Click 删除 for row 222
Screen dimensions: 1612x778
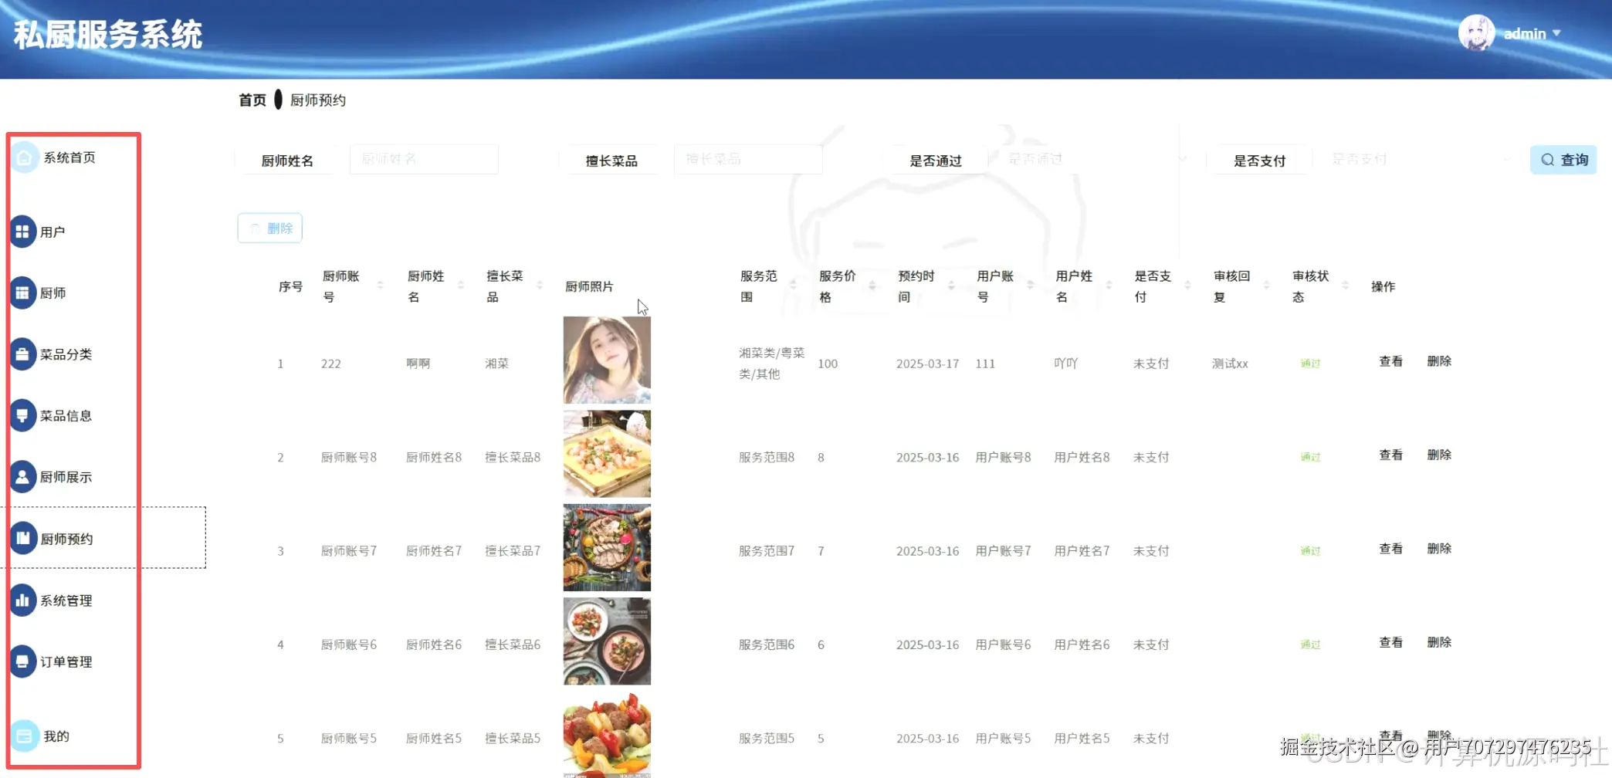pos(1439,361)
